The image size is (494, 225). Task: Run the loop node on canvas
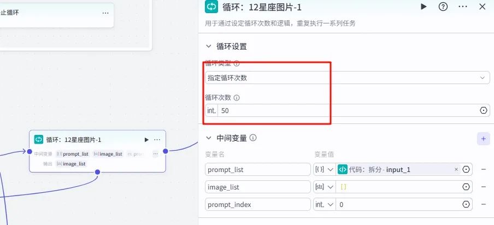(x=146, y=139)
